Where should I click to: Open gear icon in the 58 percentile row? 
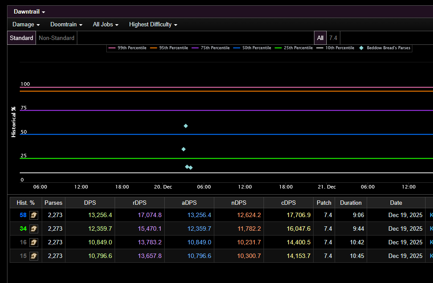34,215
